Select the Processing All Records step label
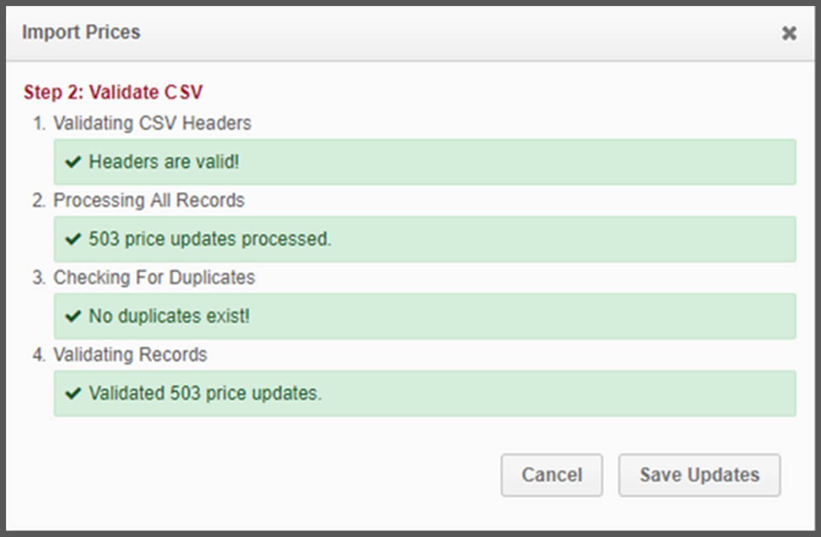Screen dimensions: 821x537 click(147, 200)
